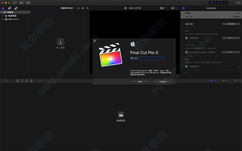
Task: Open the Select arrow tool dropdown
Action: coord(41,80)
